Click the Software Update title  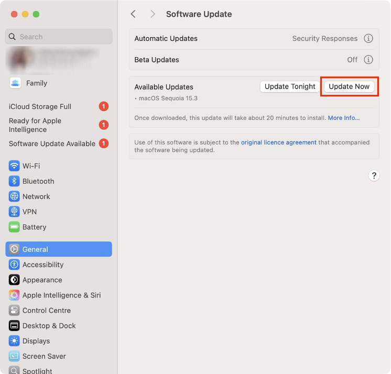click(199, 14)
